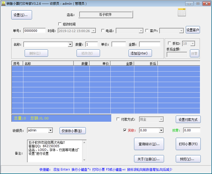Close the application window
Screen dimensions: 212x174
(206, 4)
